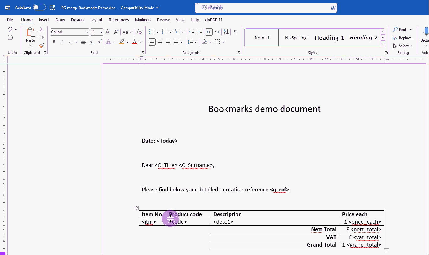Click the Decrease Indent icon
Viewport: 429px width, 255px height.
[x=191, y=32]
